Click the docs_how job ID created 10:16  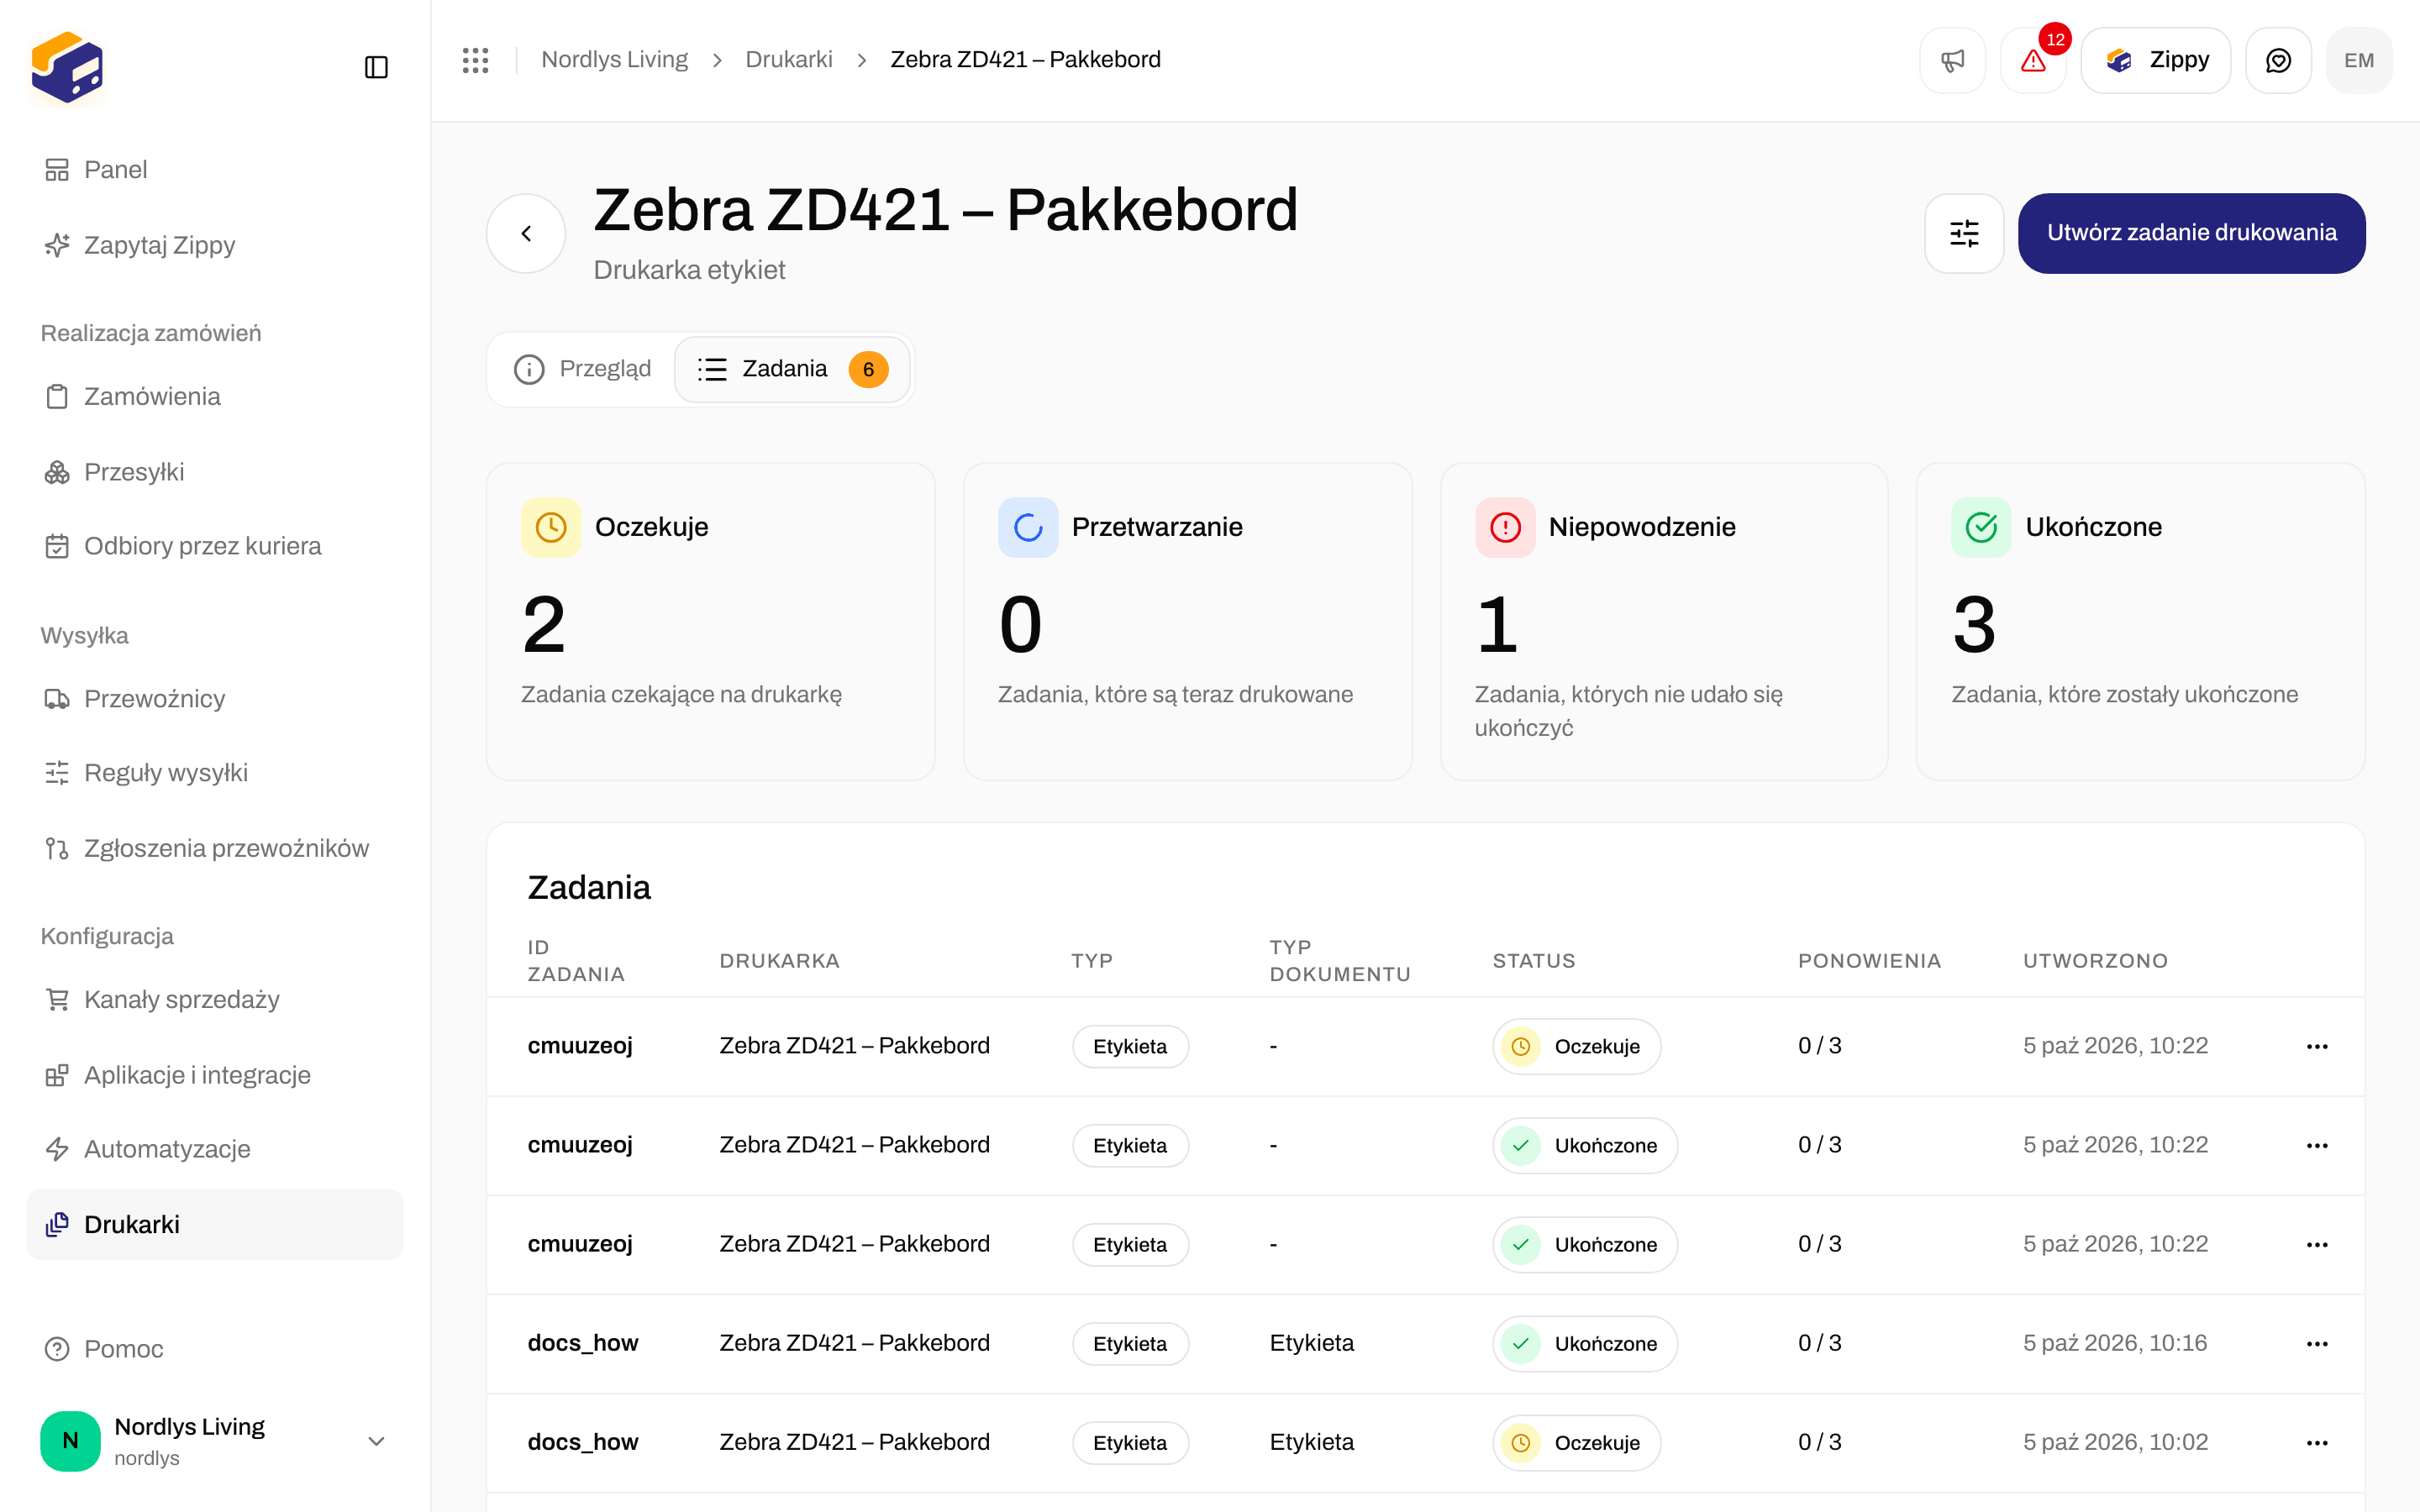pos(582,1343)
